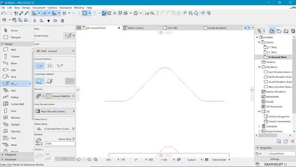Expand the Schedules folder in Navigator
Image resolution: width=296 pixels, height=167 pixels.
click(x=259, y=126)
